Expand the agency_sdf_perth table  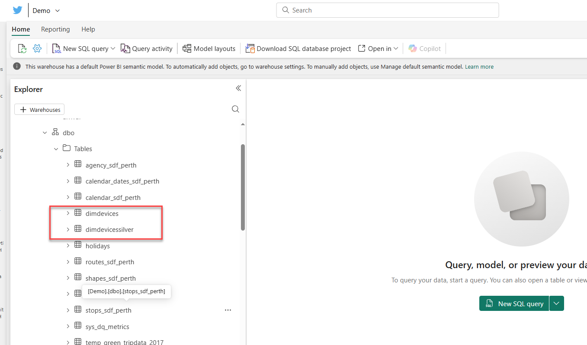pyautogui.click(x=68, y=165)
